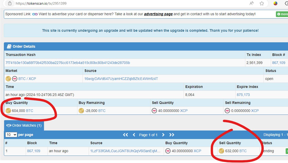Click BTC link in match Sell Quantity

tap(243, 151)
